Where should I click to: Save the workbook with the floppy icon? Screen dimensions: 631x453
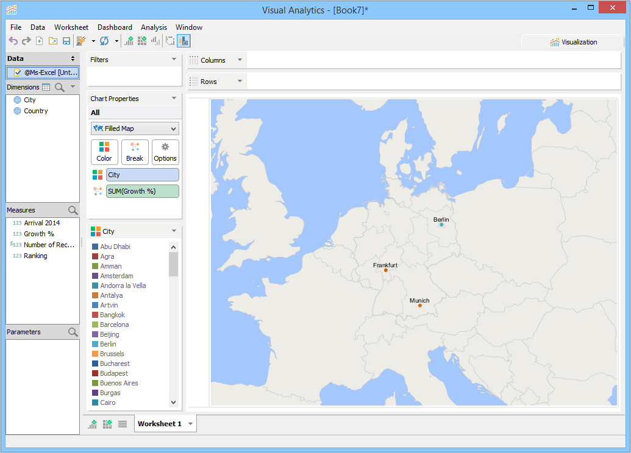click(x=66, y=41)
